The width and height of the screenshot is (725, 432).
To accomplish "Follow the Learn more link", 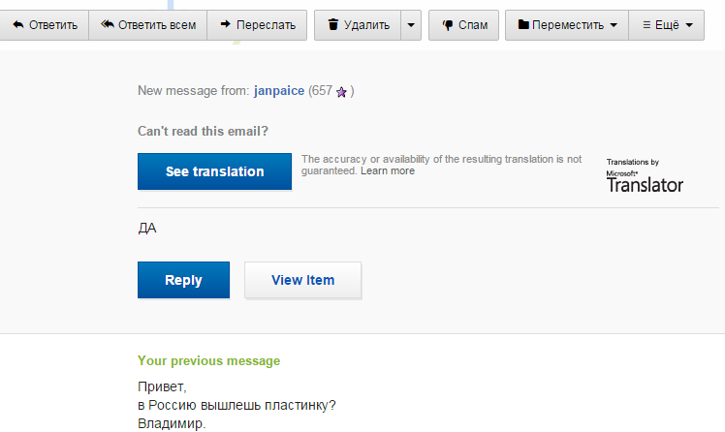I will coord(388,170).
